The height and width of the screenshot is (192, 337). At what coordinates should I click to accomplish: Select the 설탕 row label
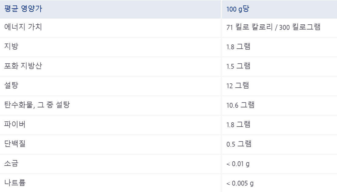pos(12,85)
